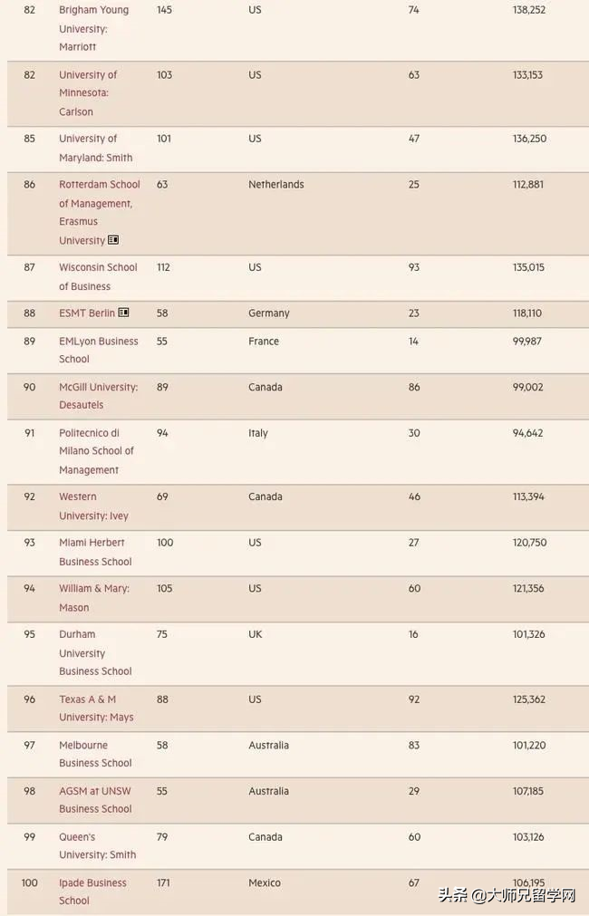Select University of Maryland: Smith
The height and width of the screenshot is (916, 589).
point(95,148)
